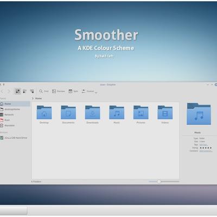
Task: Open the Desktop folder
Action: point(44,114)
